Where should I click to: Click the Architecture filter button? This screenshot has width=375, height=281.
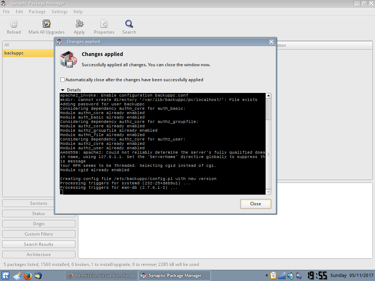click(x=39, y=255)
